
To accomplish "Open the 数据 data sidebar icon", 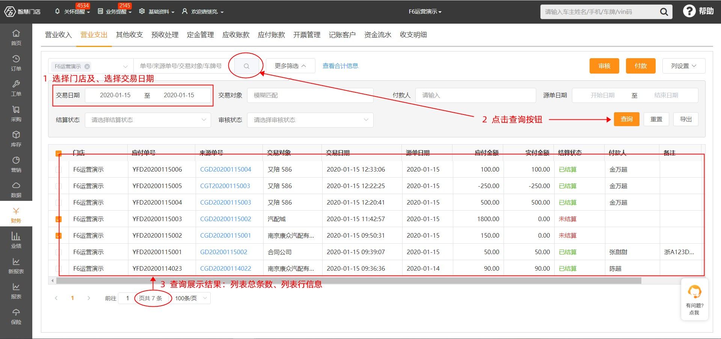I will click(16, 189).
